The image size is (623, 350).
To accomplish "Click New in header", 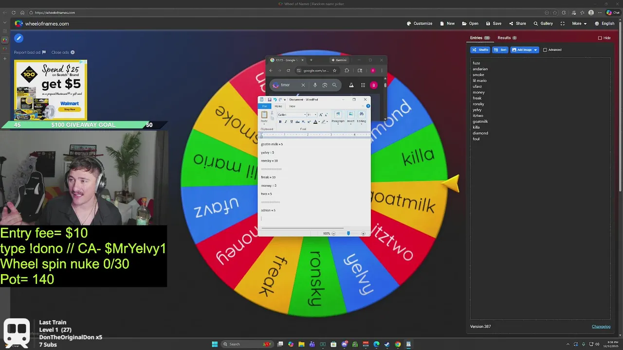I will click(x=447, y=23).
